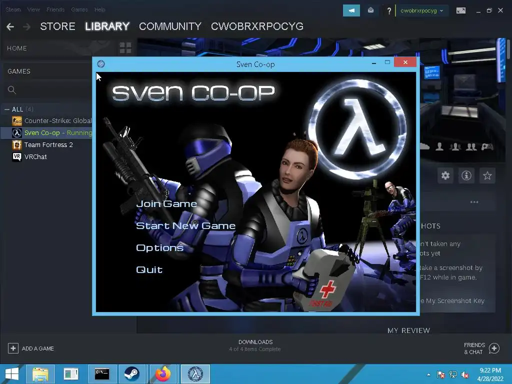Click the favorite star icon
This screenshot has width=512, height=384.
[x=487, y=175]
